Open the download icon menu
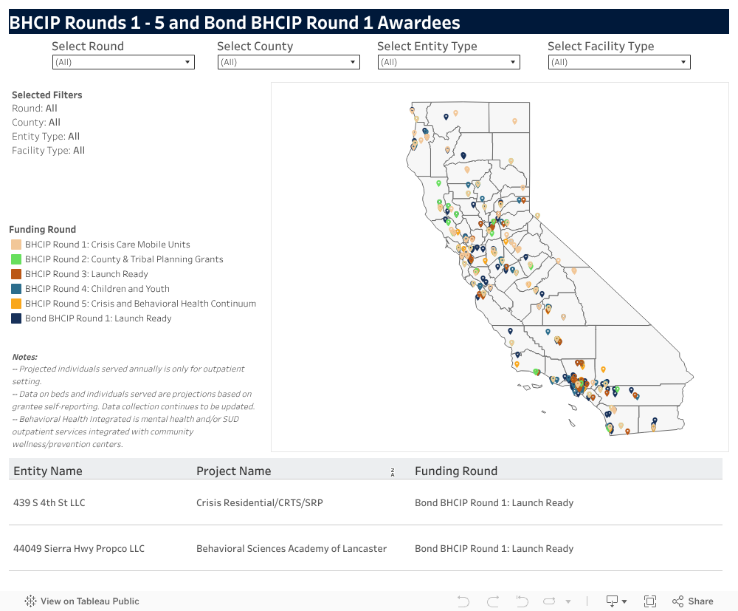 click(616, 601)
